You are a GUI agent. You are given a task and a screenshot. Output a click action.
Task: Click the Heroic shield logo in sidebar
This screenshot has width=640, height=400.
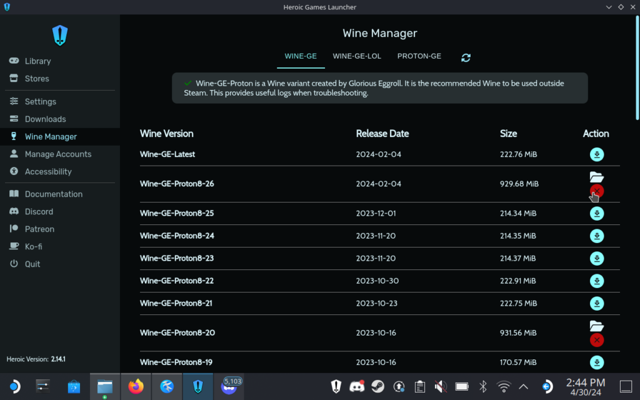60,36
